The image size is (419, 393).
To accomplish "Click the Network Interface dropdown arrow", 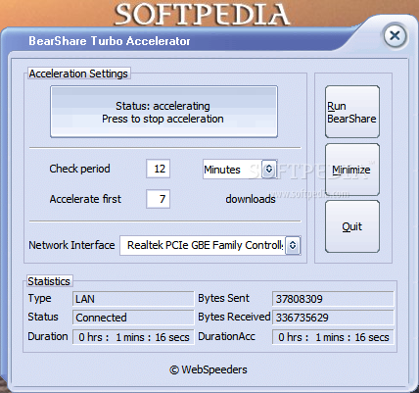I will [x=293, y=245].
